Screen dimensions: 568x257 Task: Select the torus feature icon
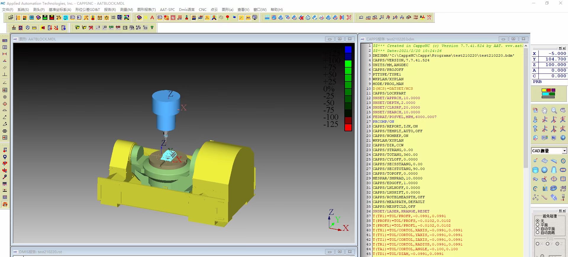554,188
